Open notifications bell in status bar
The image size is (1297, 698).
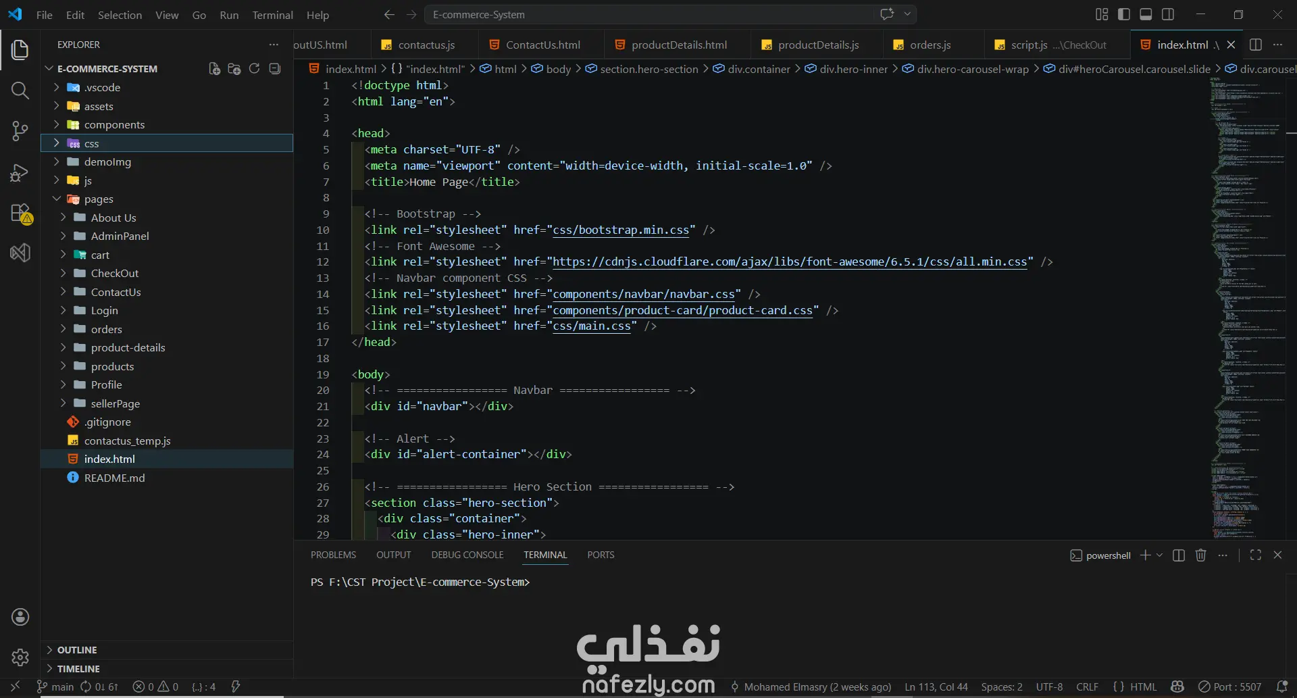pos(1281,687)
